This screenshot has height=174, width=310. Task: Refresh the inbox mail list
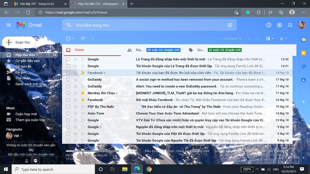point(83,38)
